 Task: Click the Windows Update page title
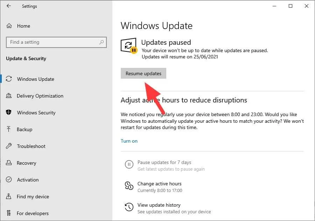[x=157, y=26]
